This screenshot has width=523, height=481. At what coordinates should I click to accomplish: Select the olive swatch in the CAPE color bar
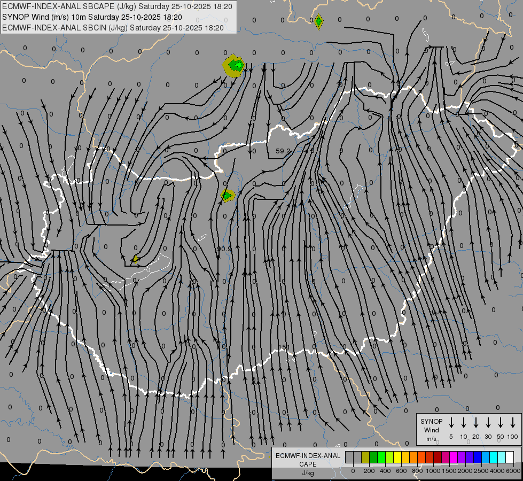365,457
